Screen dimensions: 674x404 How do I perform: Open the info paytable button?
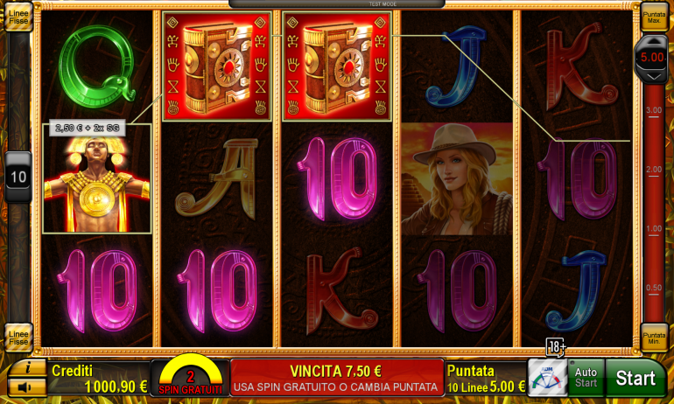click(x=27, y=368)
